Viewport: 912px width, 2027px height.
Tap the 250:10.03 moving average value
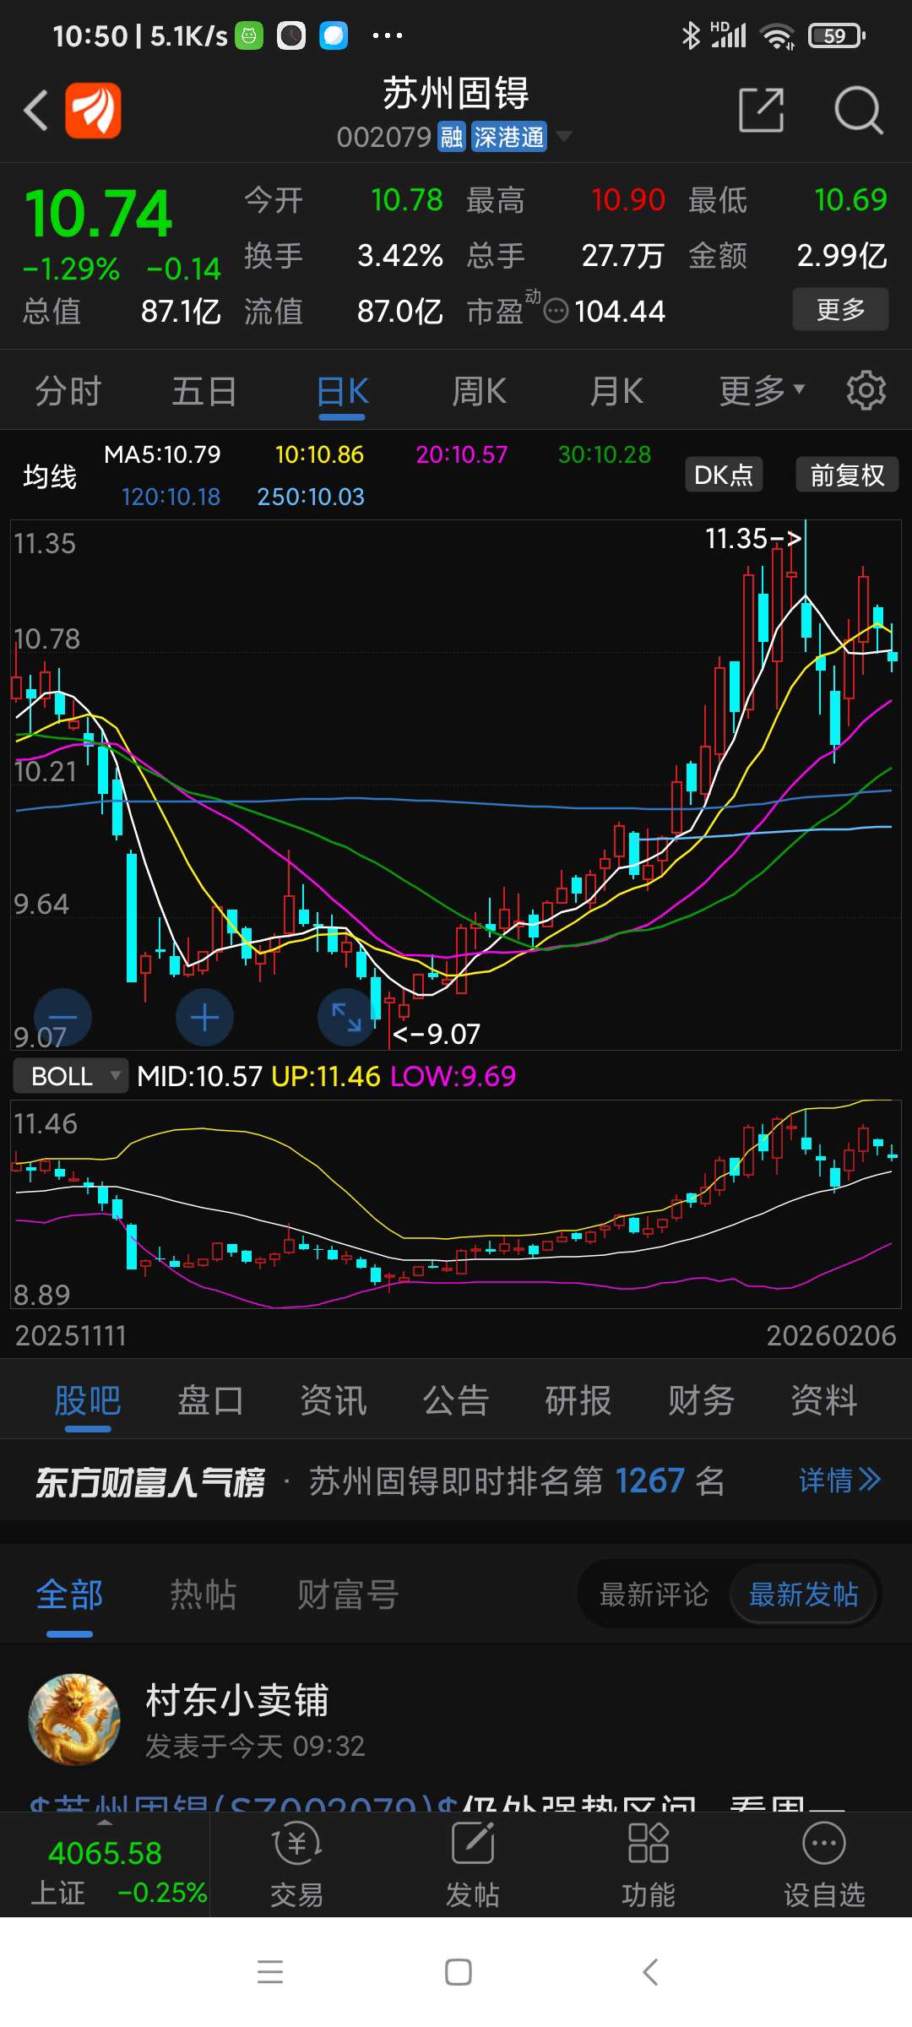311,497
